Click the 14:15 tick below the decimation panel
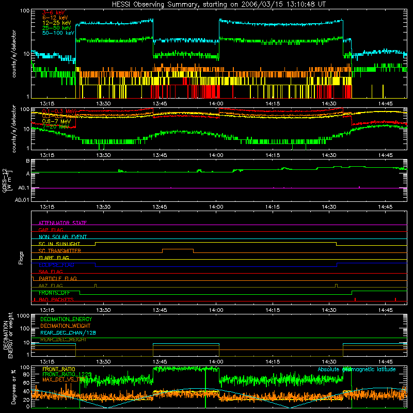Viewport: 413px width, 413px height. (273, 361)
